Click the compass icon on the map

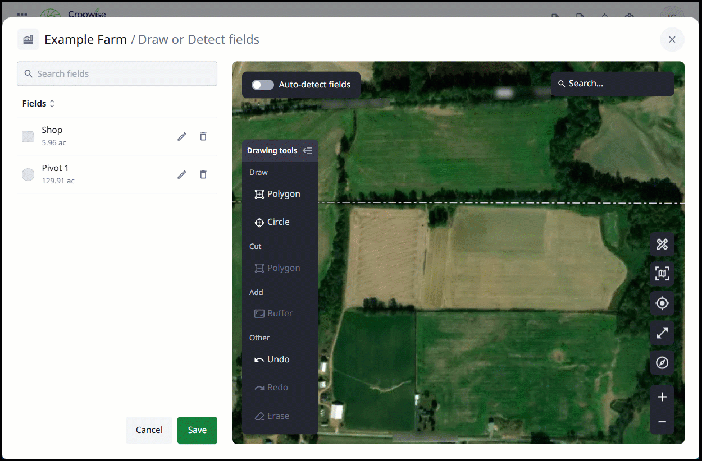pyautogui.click(x=662, y=363)
